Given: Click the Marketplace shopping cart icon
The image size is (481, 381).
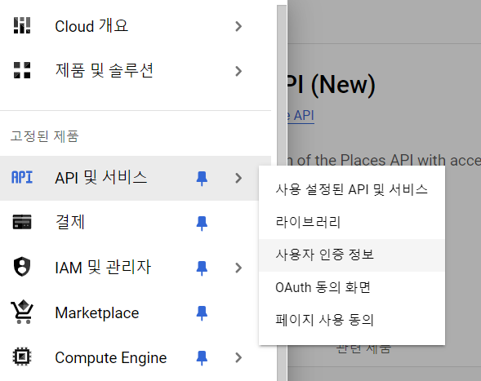Looking at the screenshot, I should coord(22,312).
